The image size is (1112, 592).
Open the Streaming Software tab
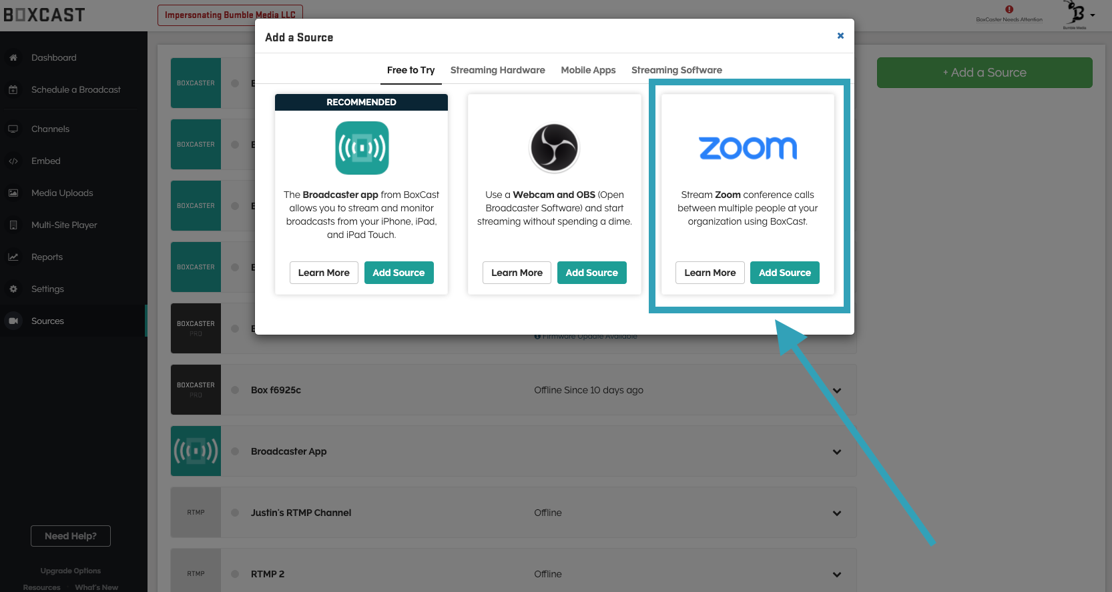coord(676,70)
